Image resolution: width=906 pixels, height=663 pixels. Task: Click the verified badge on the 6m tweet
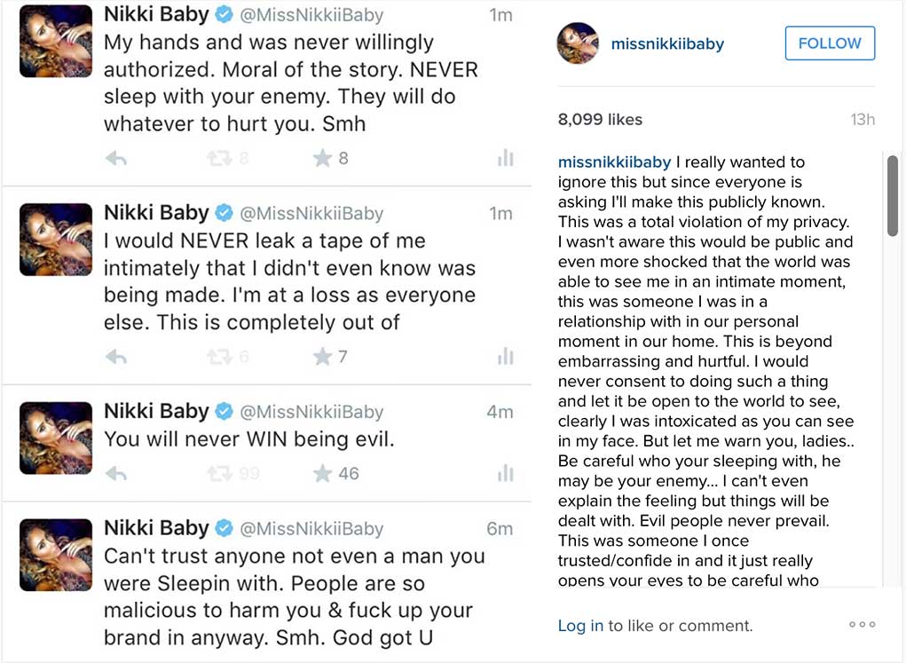point(225,528)
